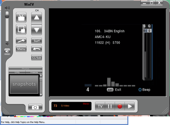The image size is (170, 125).
Task: Click '11822 (H) 5700' frequency text
Action: point(107,42)
